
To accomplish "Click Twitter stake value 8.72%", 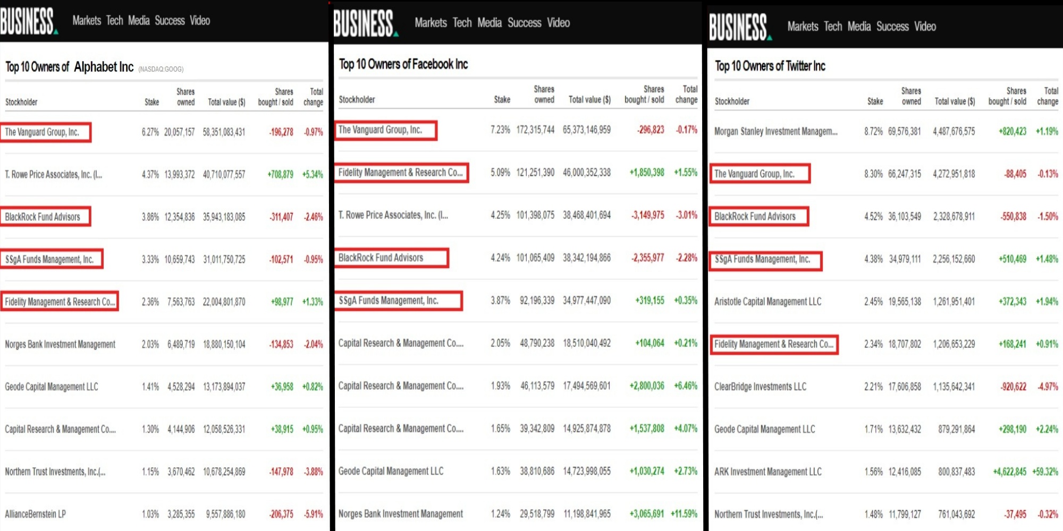I will (x=873, y=132).
